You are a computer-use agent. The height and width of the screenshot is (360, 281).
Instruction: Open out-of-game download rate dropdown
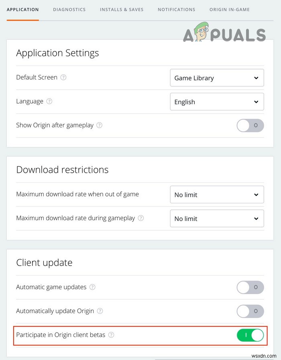[x=217, y=195]
